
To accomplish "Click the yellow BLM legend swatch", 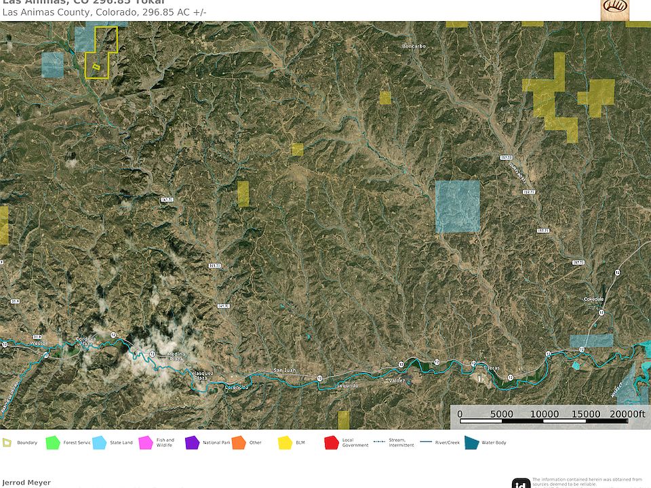I will [x=285, y=443].
